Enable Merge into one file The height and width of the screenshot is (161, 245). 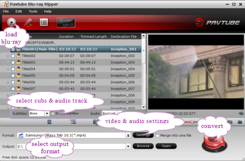click(157, 135)
